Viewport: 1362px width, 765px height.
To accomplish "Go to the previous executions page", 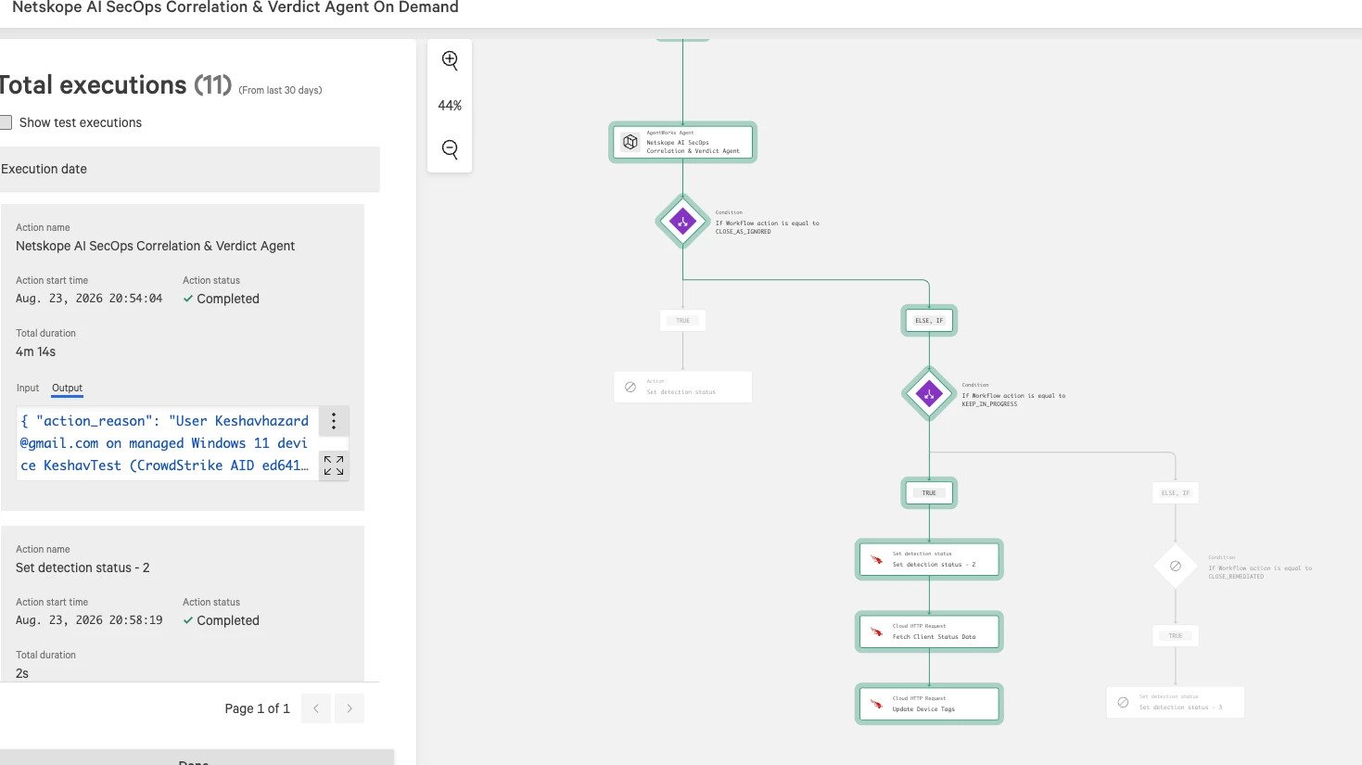I will [316, 708].
